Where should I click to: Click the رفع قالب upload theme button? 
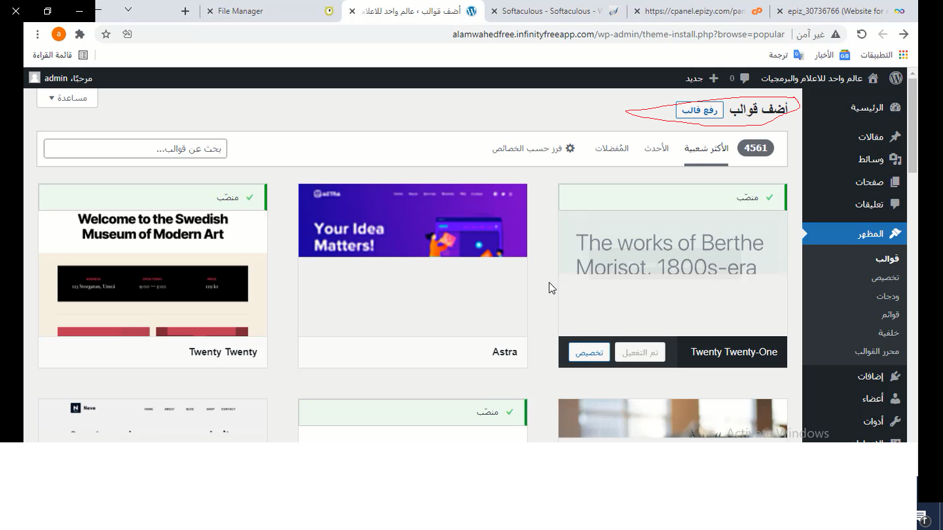[x=699, y=110]
